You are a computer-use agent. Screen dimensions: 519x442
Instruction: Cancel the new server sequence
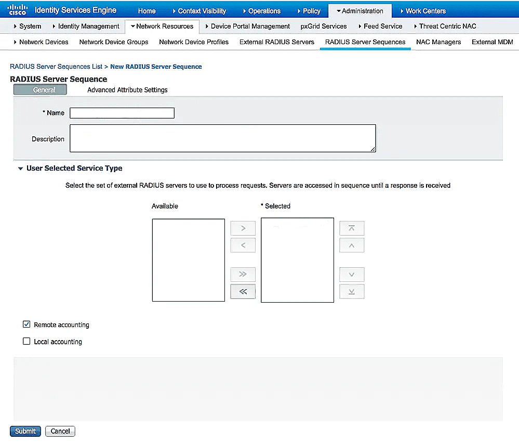pyautogui.click(x=60, y=431)
